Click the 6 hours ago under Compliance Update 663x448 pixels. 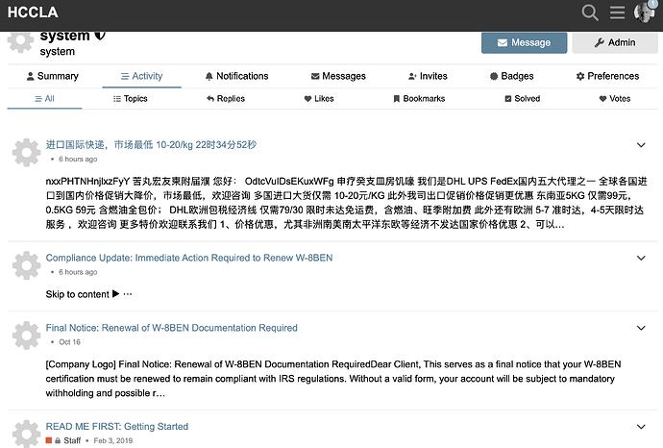click(78, 272)
